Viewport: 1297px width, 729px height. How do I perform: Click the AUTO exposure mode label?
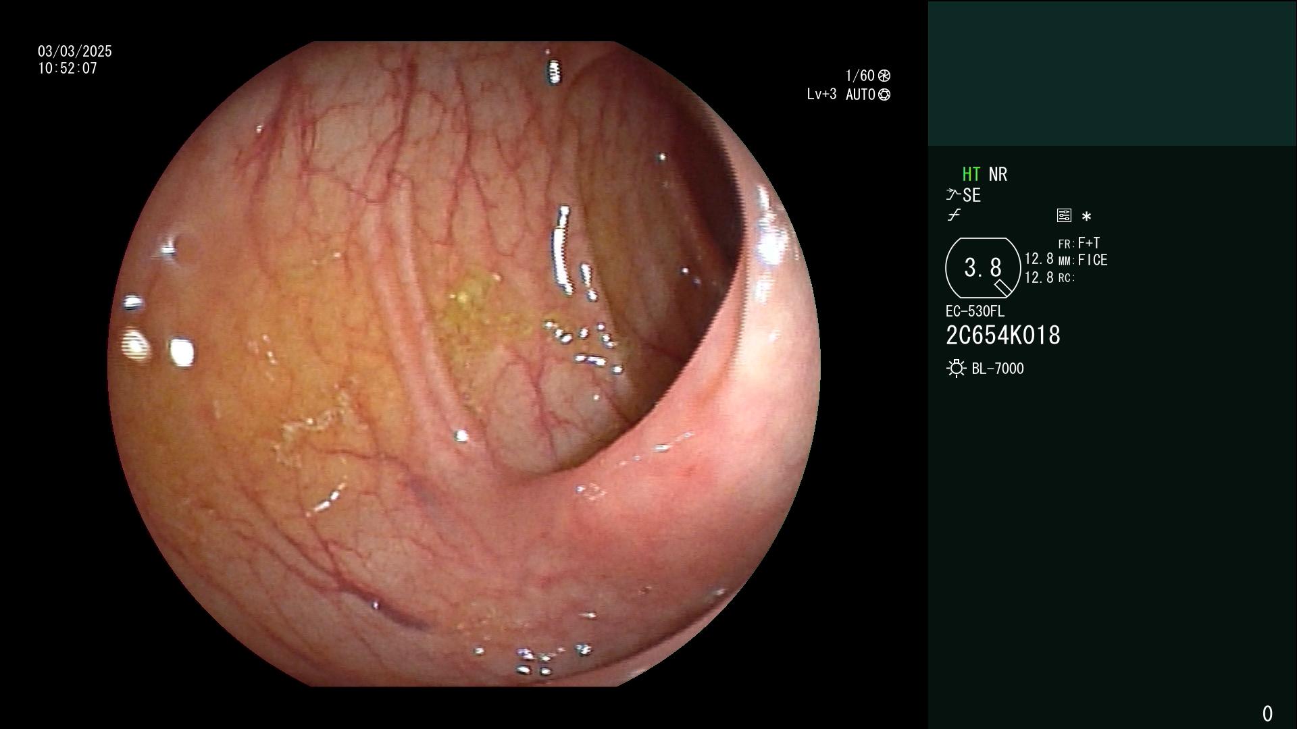861,94
